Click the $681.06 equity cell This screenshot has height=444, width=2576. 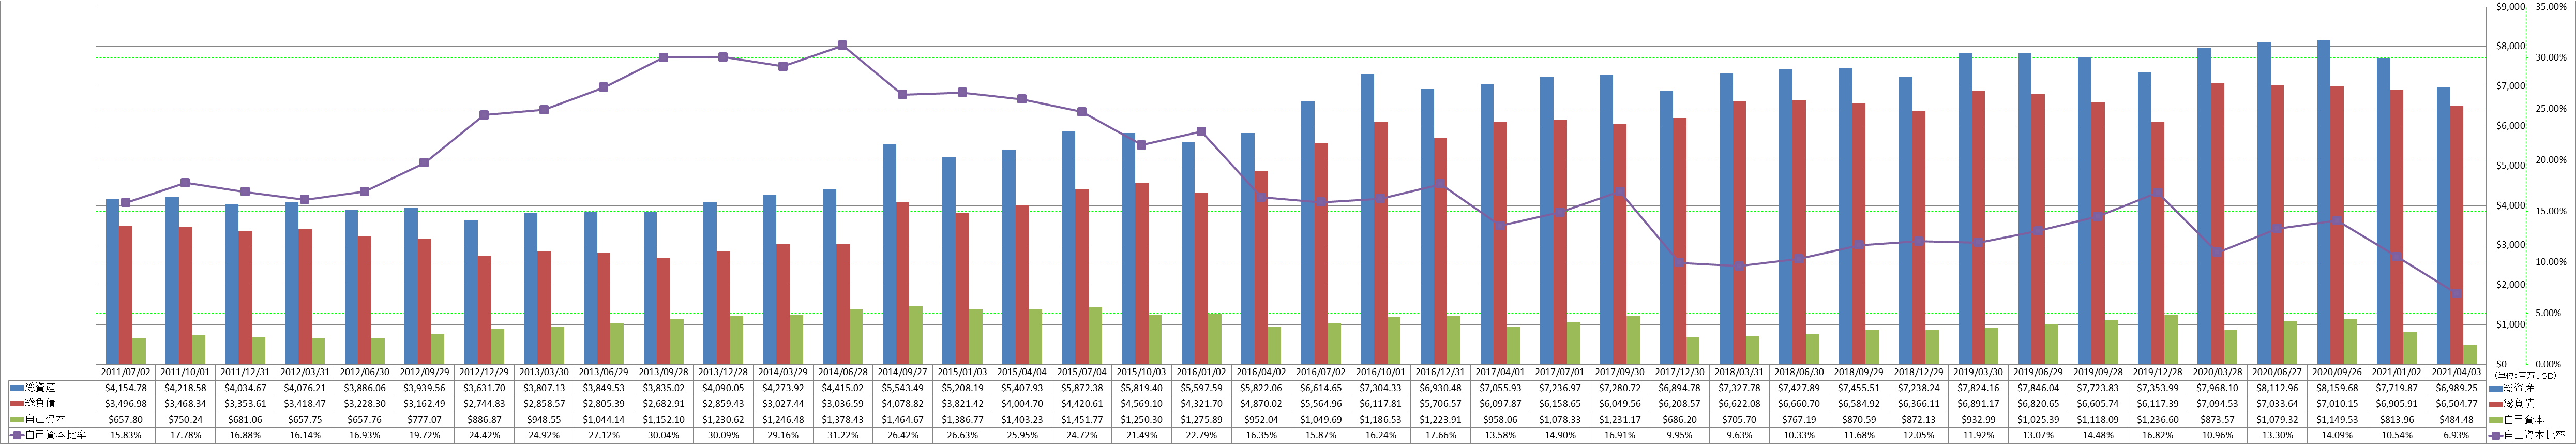click(245, 420)
